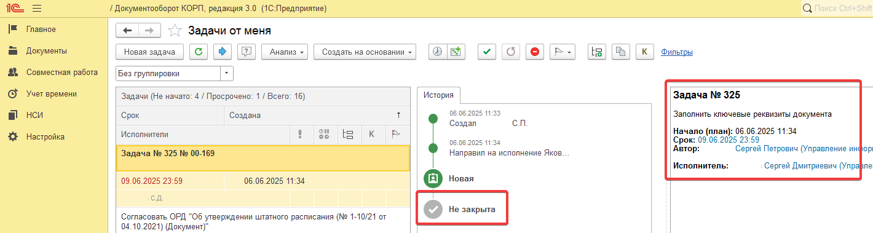
Task: Click the K column header in table
Action: pyautogui.click(x=373, y=134)
